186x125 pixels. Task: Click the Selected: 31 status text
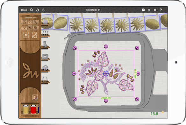point(93,10)
